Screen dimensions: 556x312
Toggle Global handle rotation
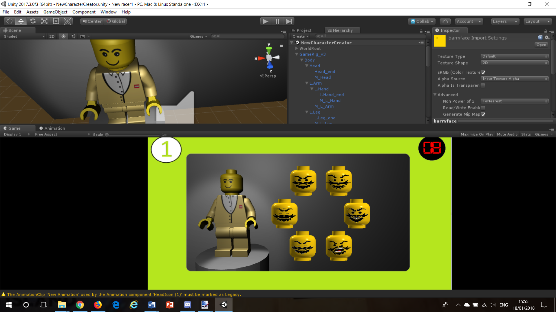click(x=116, y=21)
